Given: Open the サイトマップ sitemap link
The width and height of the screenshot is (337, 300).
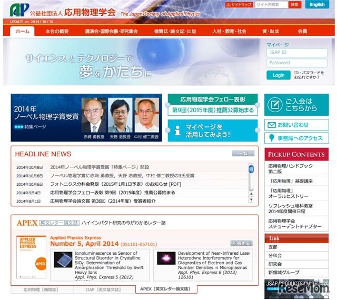Looking at the screenshot, I should (x=239, y=5).
